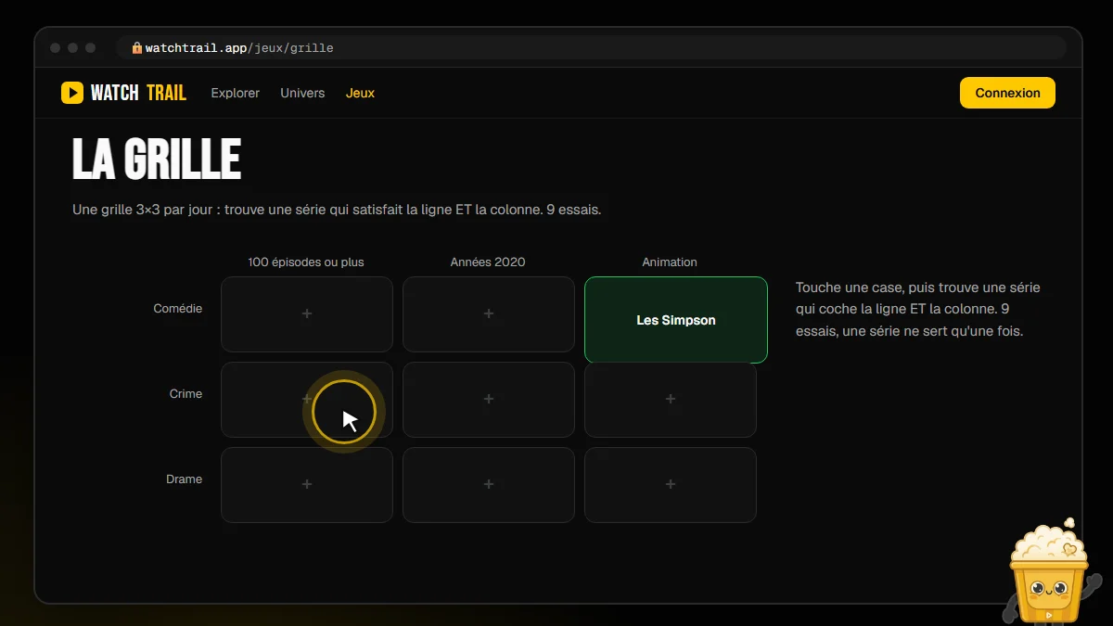1113x626 pixels.
Task: Click the "Drame" row label
Action: [184, 479]
